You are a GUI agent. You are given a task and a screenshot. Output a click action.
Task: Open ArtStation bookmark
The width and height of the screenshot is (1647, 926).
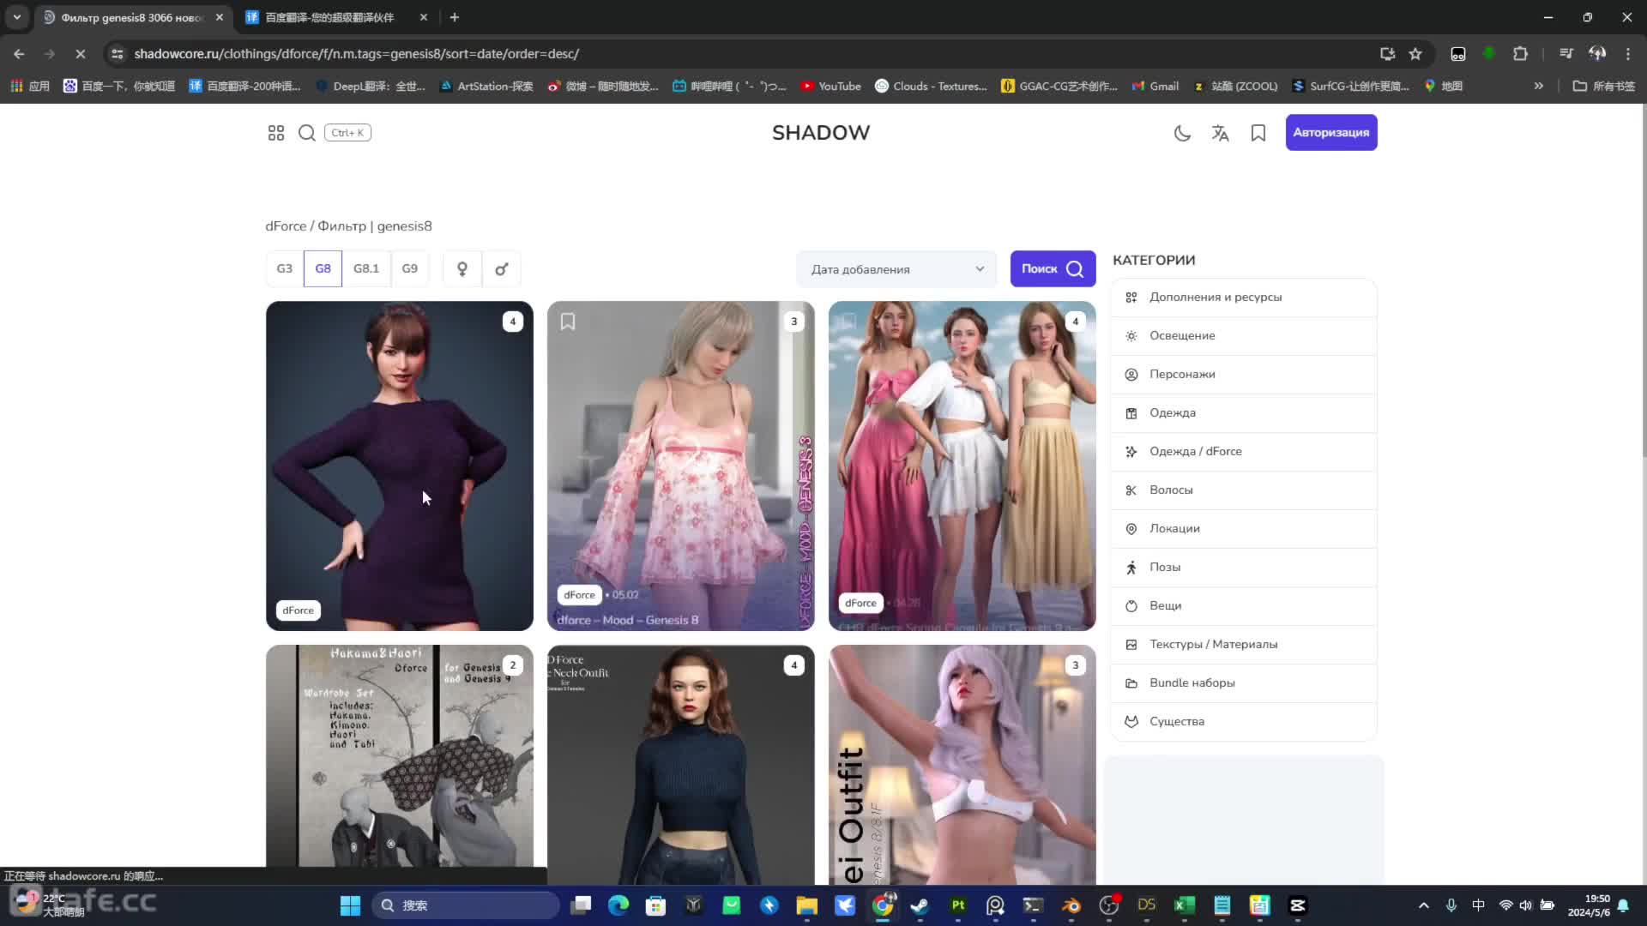[x=486, y=87]
